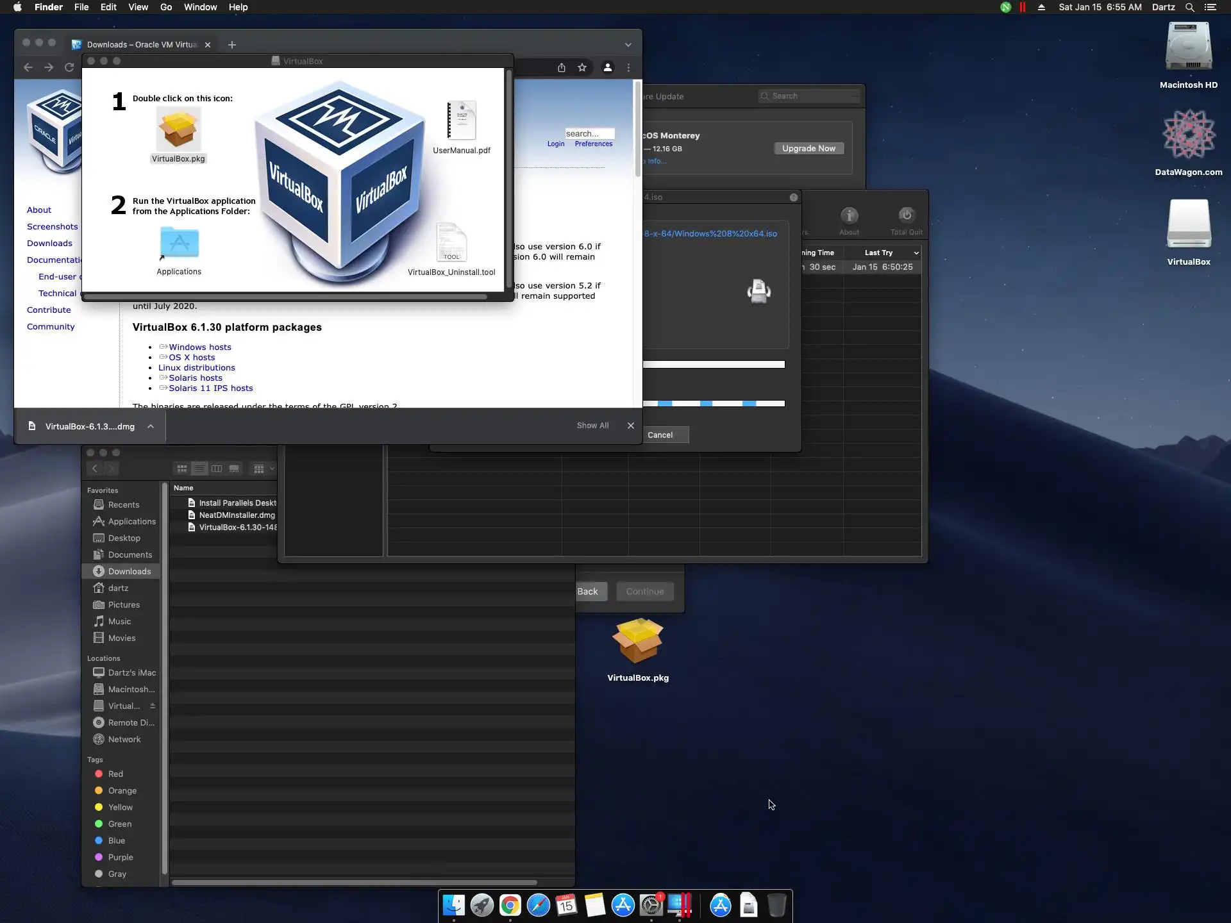1231x923 pixels.
Task: Click the Total Quit power icon
Action: [x=906, y=216]
